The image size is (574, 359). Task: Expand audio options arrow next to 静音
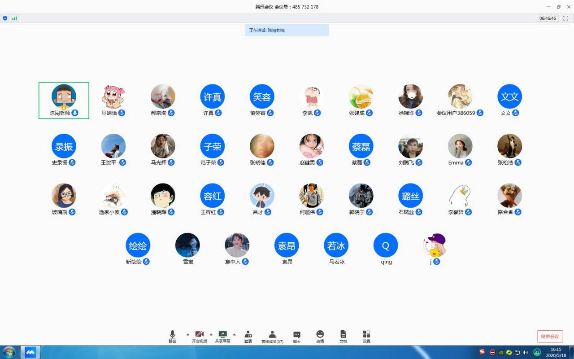pyautogui.click(x=187, y=334)
